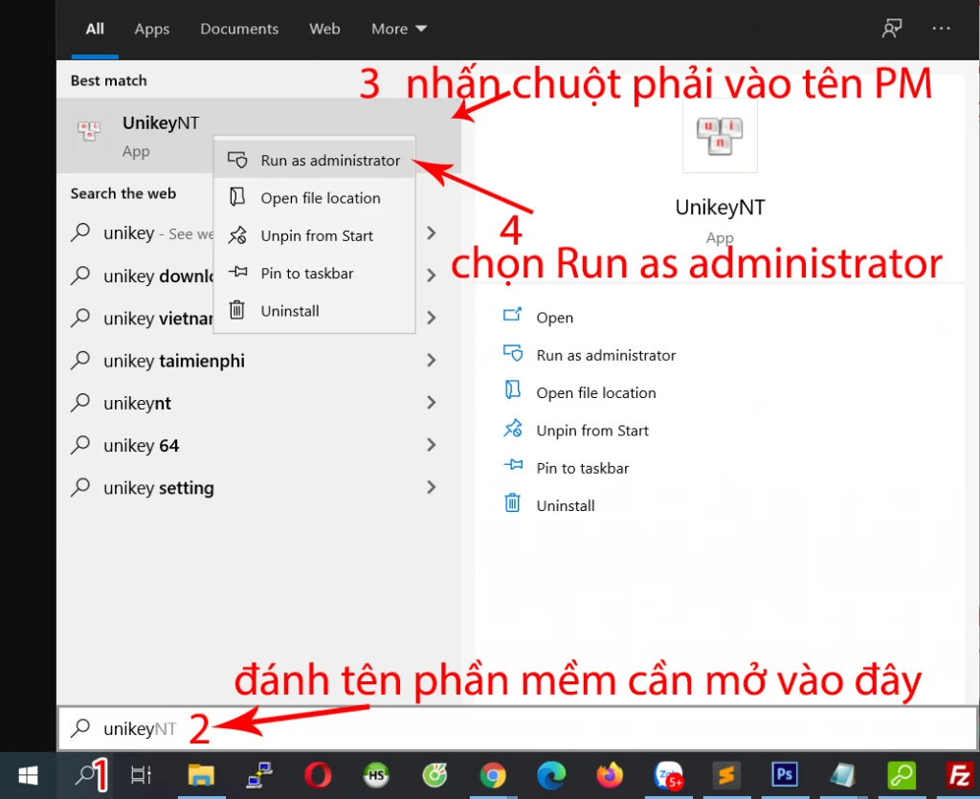Open File Explorer from the taskbar
The image size is (980, 799).
pyautogui.click(x=201, y=775)
